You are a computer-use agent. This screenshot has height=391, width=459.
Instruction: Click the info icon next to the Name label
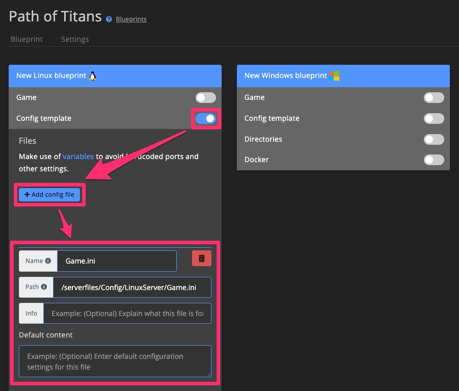point(48,260)
